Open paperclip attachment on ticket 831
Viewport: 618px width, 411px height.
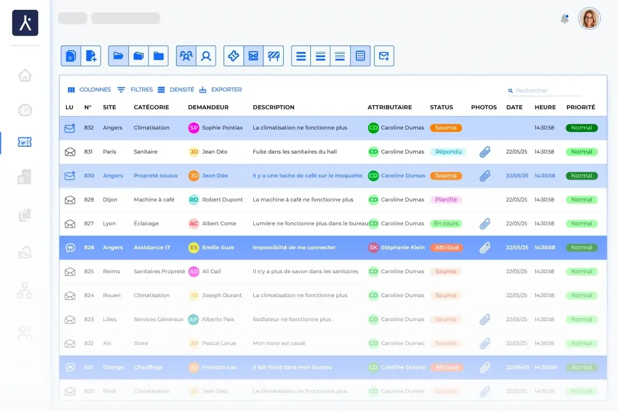(x=485, y=152)
